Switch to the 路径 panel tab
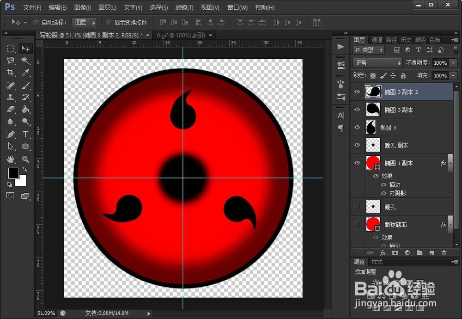Screen dimensions: 462x319 coord(391,39)
